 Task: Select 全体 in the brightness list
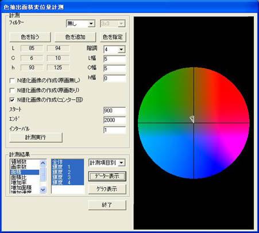(x=68, y=162)
